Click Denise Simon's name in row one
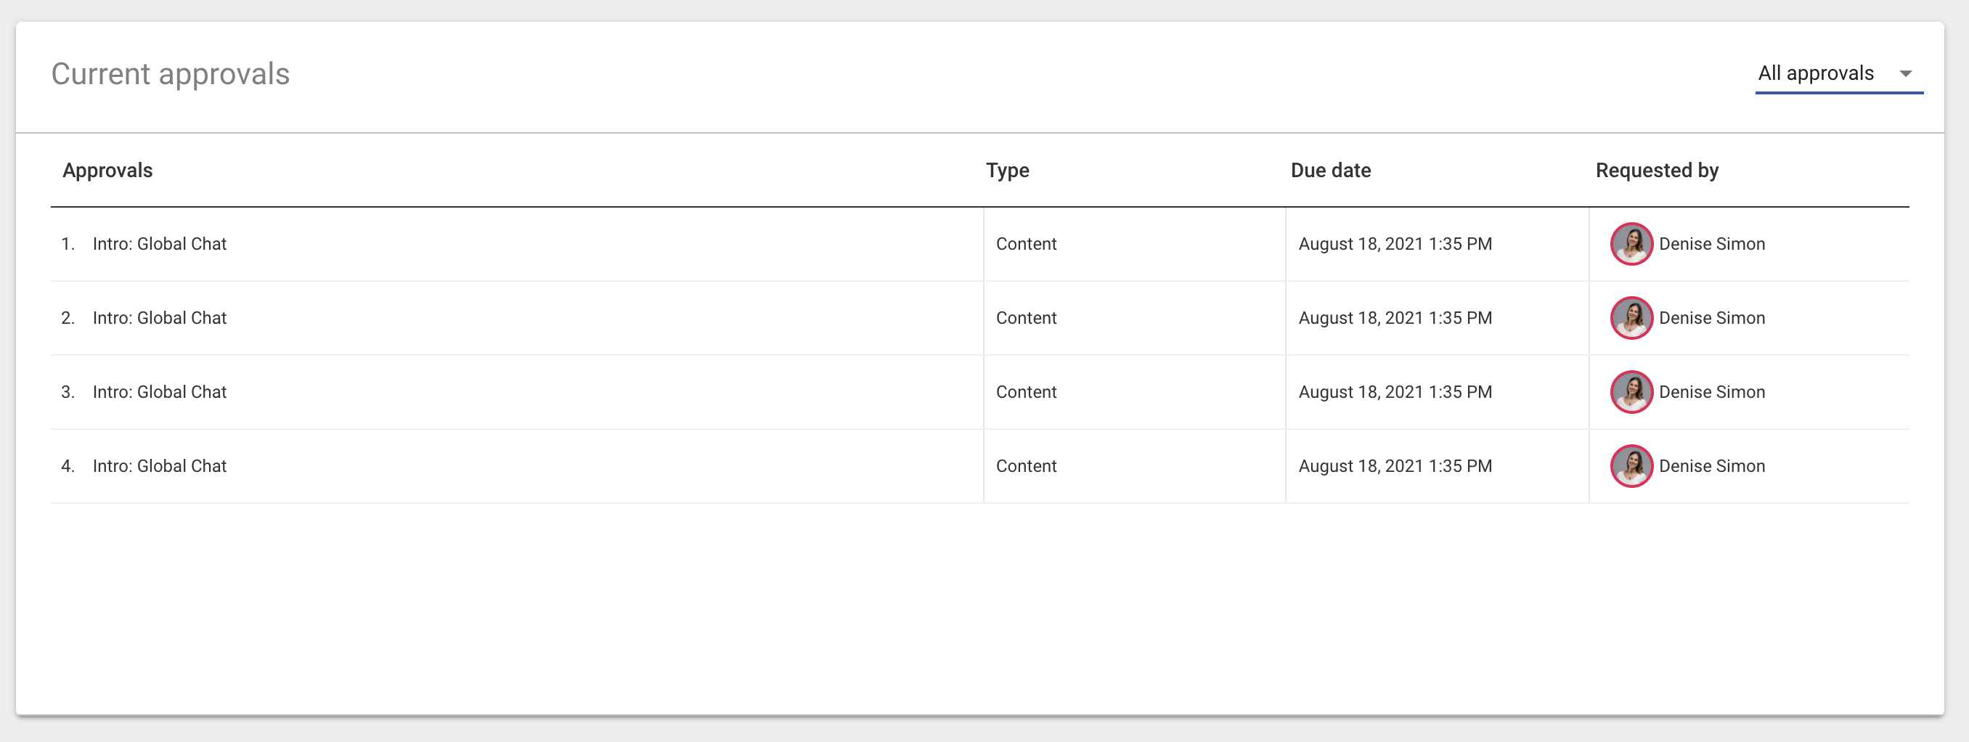Image resolution: width=1969 pixels, height=742 pixels. tap(1713, 244)
